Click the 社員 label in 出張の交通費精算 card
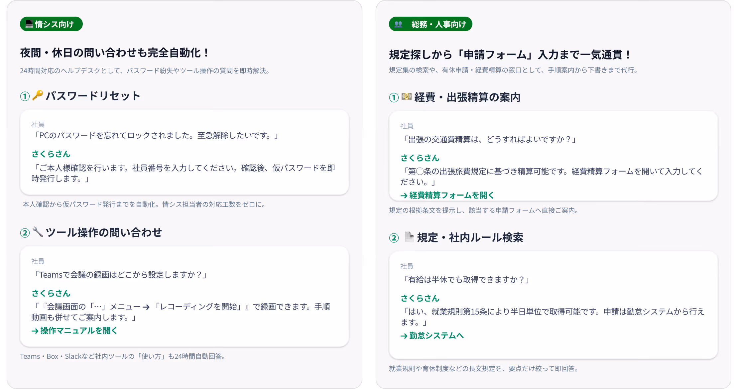 tap(407, 126)
